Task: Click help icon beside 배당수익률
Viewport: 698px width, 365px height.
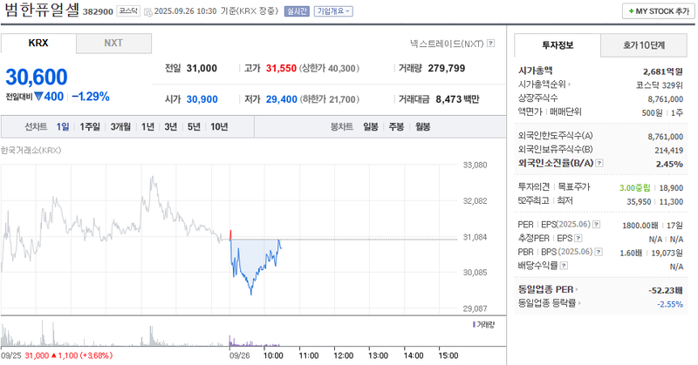Action: 564,266
